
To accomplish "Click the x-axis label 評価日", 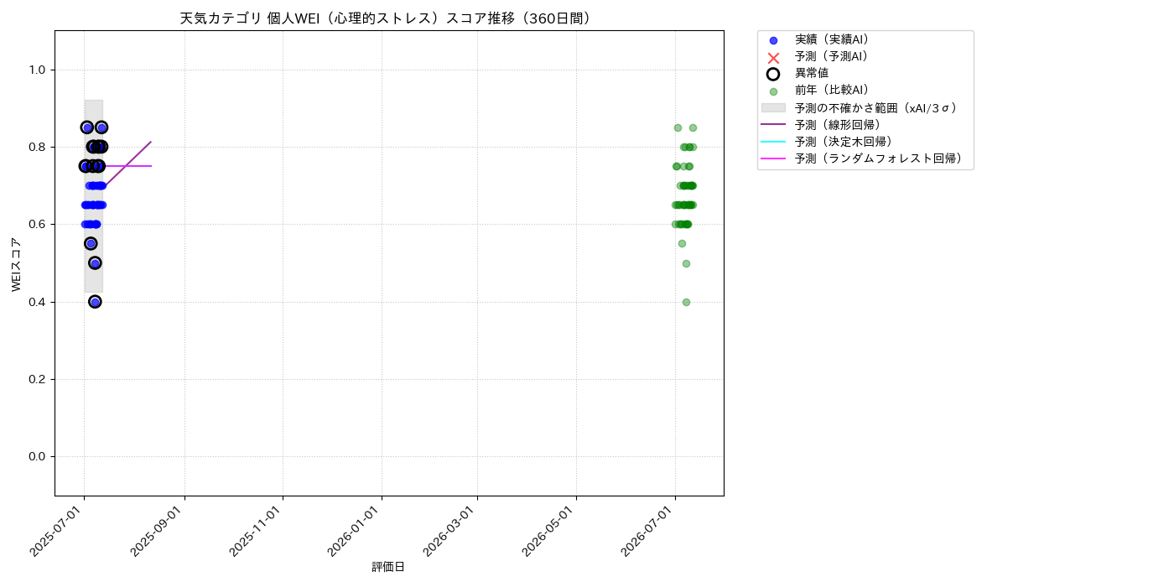I will point(388,568).
